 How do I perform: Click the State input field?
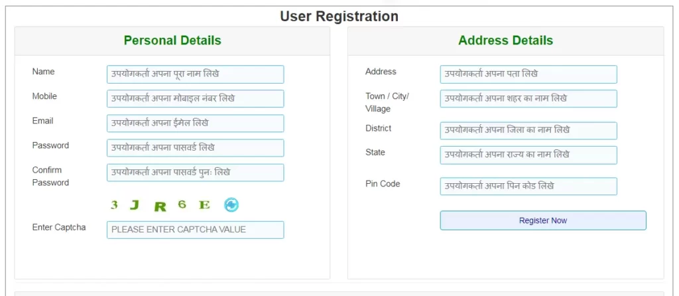pyautogui.click(x=528, y=155)
